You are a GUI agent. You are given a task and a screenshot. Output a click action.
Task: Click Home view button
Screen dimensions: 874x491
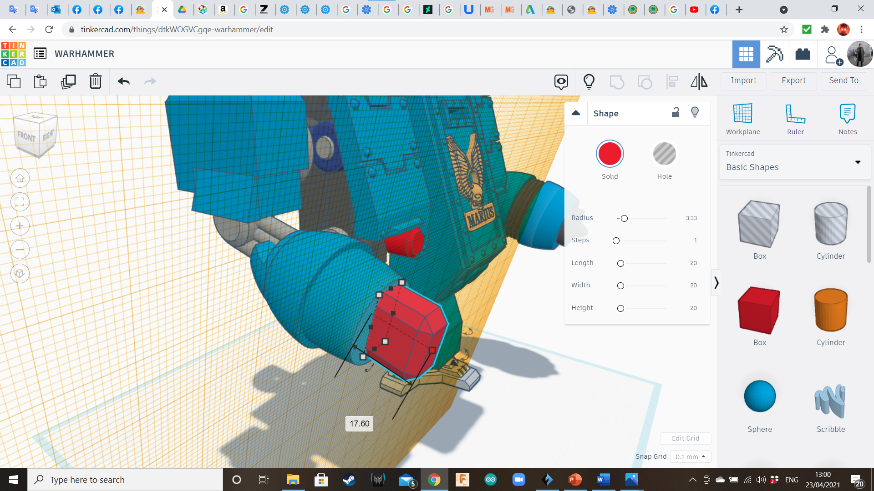click(x=20, y=178)
